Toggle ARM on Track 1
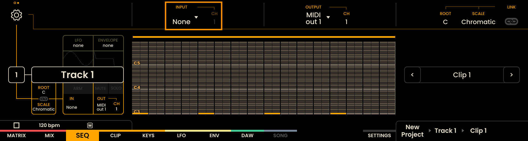Image resolution: width=528 pixels, height=141 pixels. tap(78, 88)
